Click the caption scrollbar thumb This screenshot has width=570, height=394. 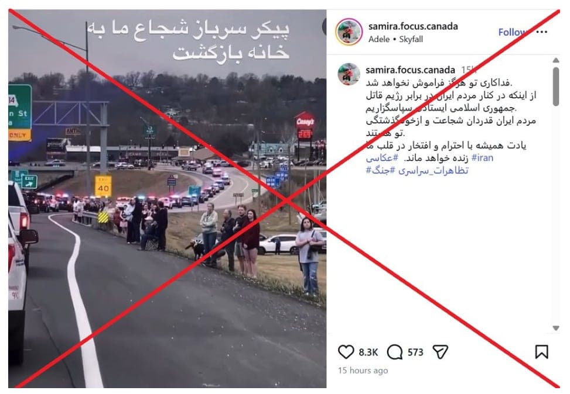tap(555, 87)
